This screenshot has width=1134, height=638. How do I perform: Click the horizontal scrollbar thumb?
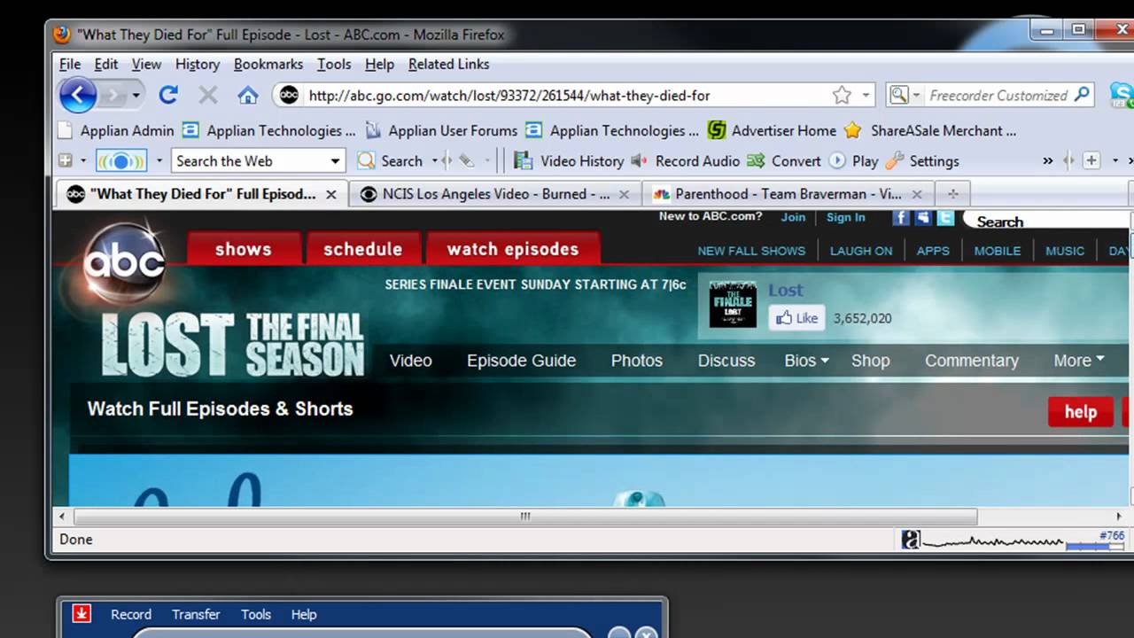[525, 517]
